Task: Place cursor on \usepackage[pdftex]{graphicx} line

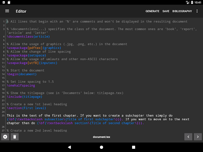Action: point(34,48)
